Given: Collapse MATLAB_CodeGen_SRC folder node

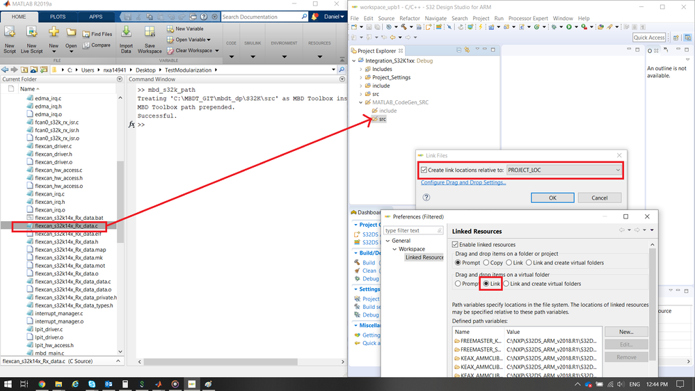Looking at the screenshot, I should click(361, 102).
